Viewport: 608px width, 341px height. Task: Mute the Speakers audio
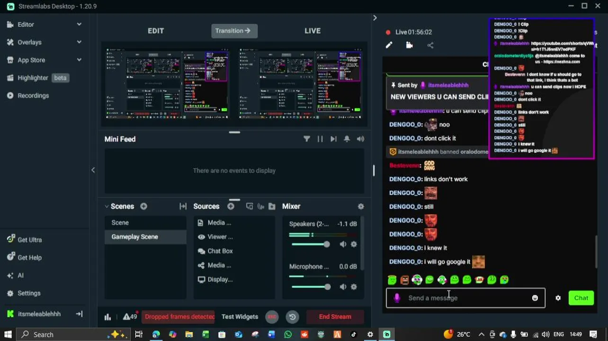(343, 244)
